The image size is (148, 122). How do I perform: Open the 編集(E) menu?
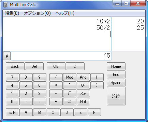(x=12, y=13)
